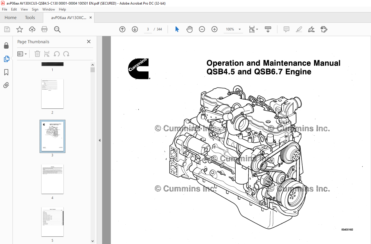Rotate pages clockwise in thumbnails panel
This screenshot has width=371, height=244.
66,54
